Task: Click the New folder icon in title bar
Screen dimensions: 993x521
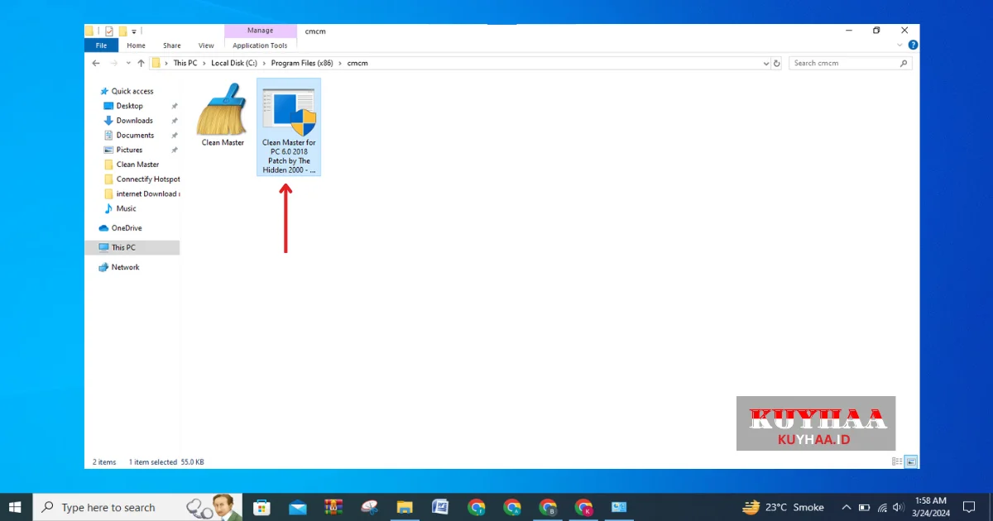Action: click(122, 31)
